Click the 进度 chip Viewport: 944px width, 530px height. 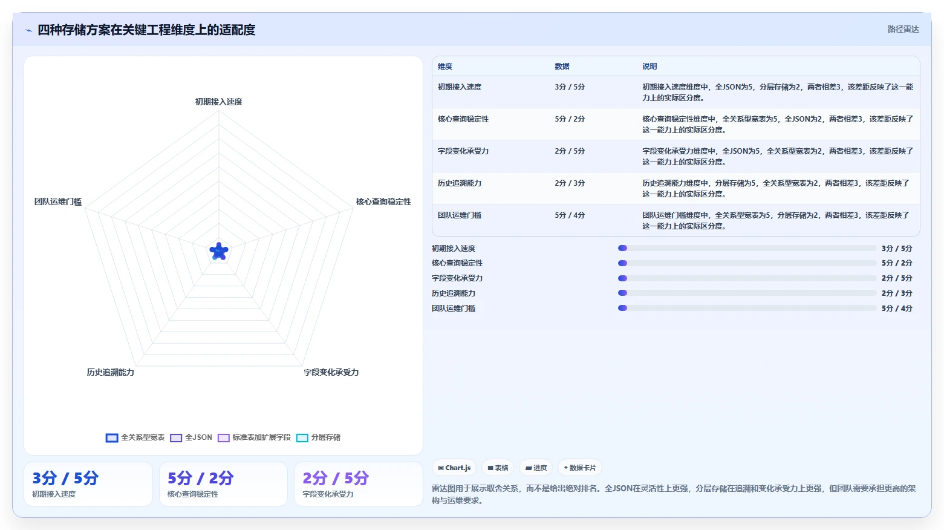point(536,468)
